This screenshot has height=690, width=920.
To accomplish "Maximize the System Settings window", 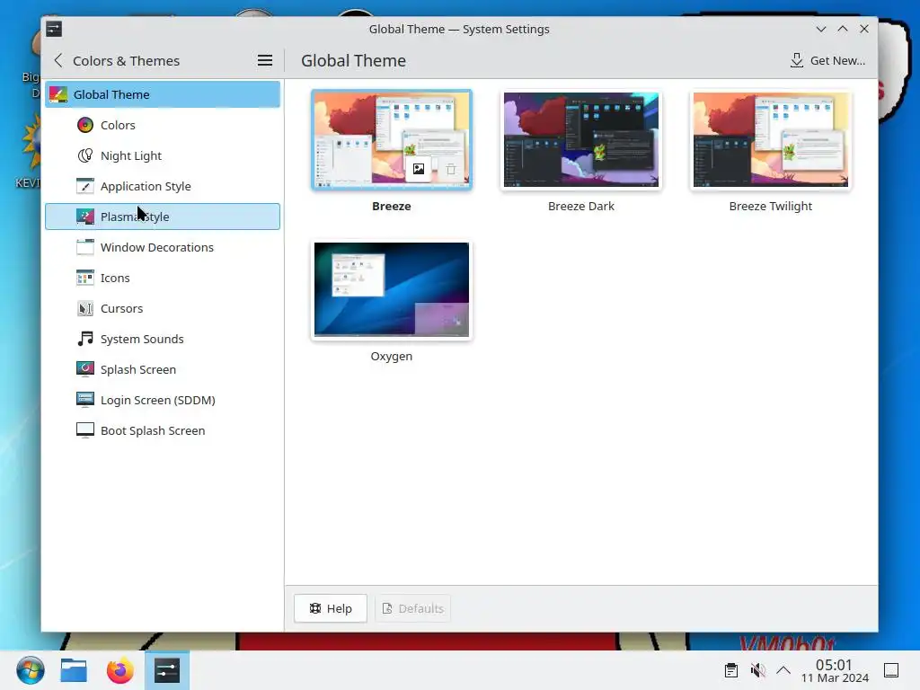I will pos(843,29).
